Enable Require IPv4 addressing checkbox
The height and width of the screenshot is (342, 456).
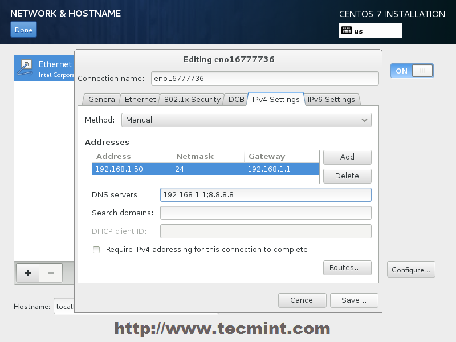(96, 250)
